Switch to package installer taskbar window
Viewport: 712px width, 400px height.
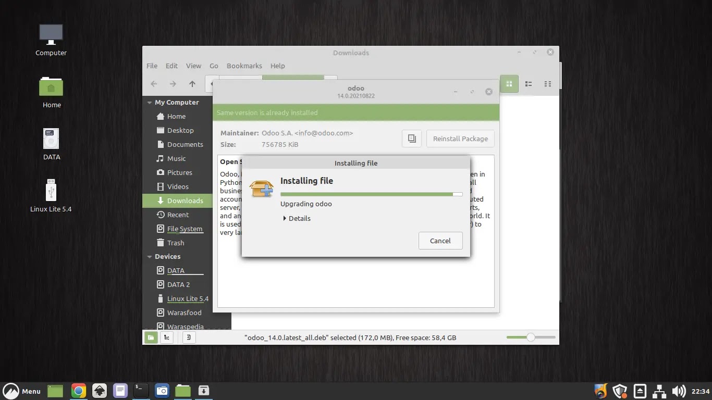204,391
